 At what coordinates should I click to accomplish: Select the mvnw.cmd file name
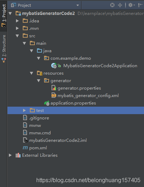tap(40, 133)
